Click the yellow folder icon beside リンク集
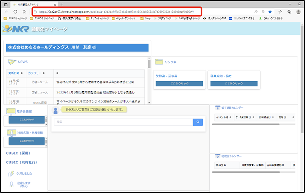This screenshot has height=193, width=305. [x=159, y=62]
